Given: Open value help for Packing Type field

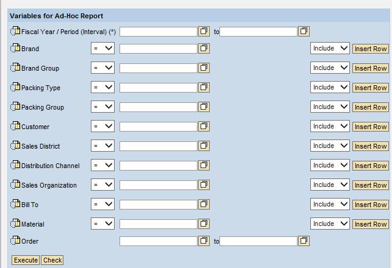Looking at the screenshot, I should click(x=204, y=87).
